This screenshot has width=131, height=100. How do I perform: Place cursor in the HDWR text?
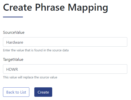coord(12,69)
